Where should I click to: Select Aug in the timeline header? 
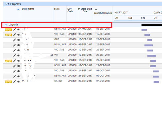[130, 18]
